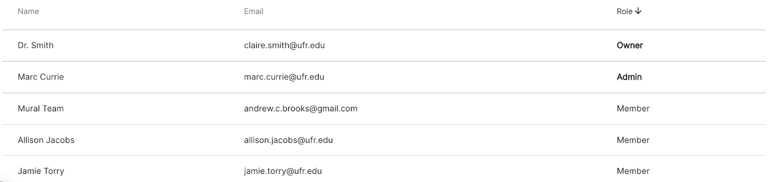Image resolution: width=775 pixels, height=182 pixels.
Task: Click the Role sort arrow icon
Action: (638, 11)
